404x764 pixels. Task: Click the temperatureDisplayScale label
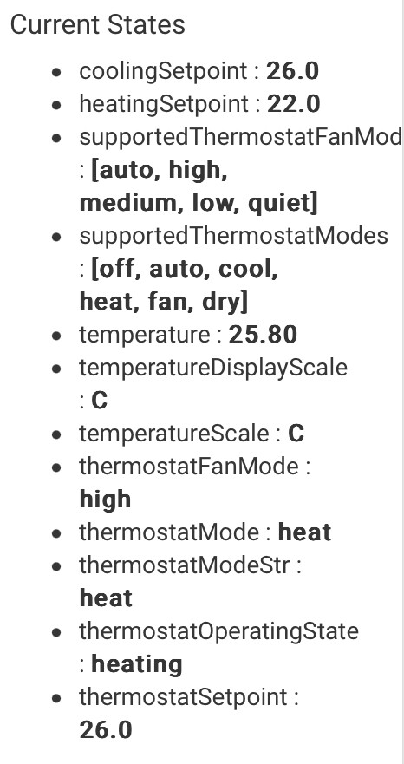(x=213, y=368)
